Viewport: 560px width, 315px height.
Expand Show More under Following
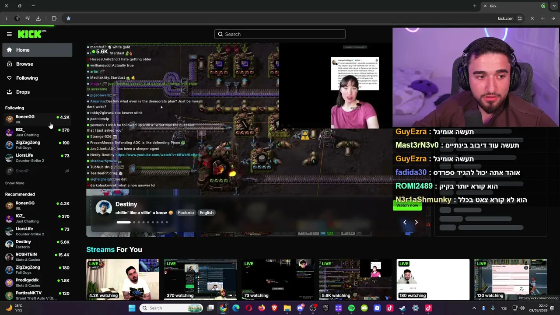point(15,183)
